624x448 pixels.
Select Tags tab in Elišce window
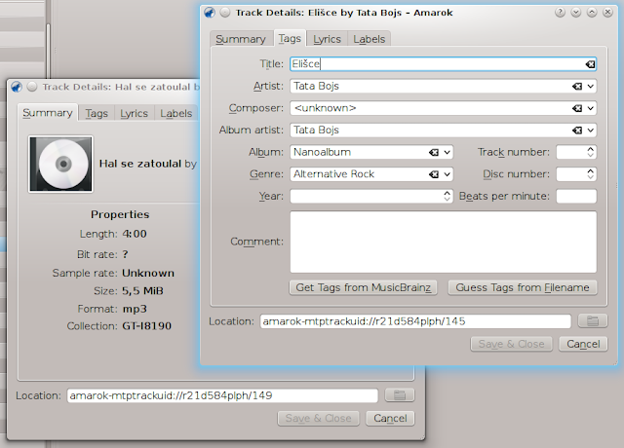tap(290, 39)
